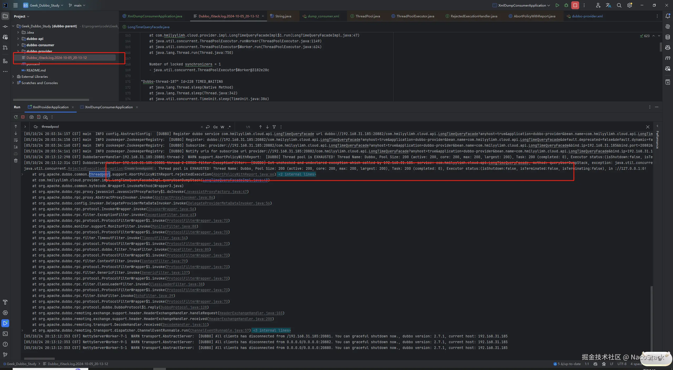Open the Git tool window
The height and width of the screenshot is (370, 673).
click(x=5, y=355)
